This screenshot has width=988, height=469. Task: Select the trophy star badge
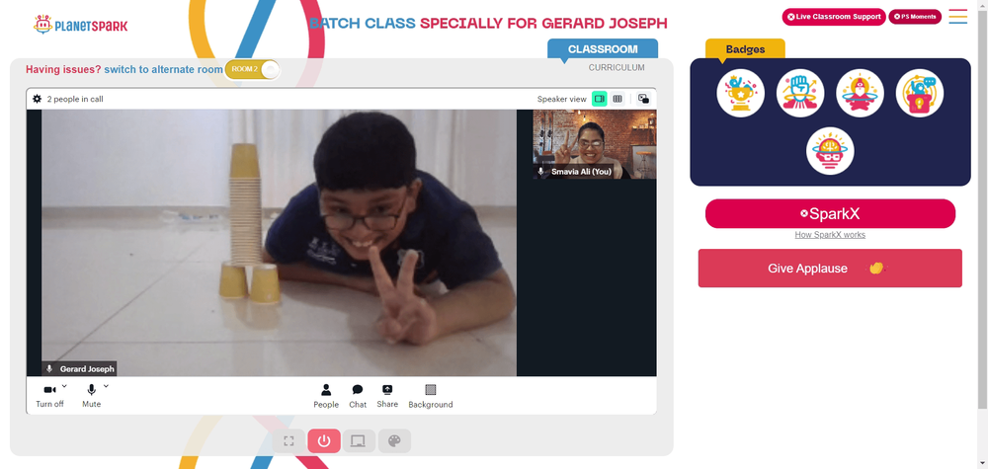740,93
